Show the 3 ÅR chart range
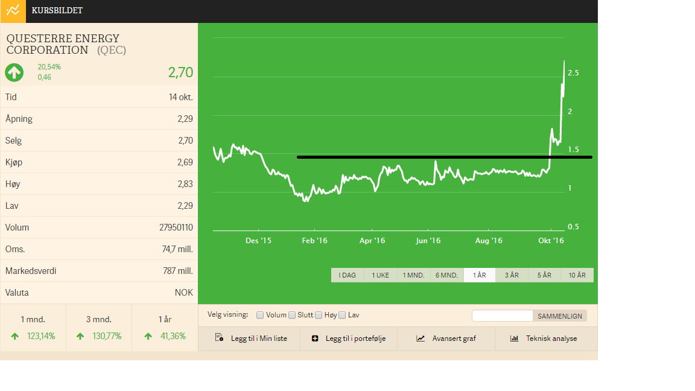The height and width of the screenshot is (391, 695). pos(512,275)
